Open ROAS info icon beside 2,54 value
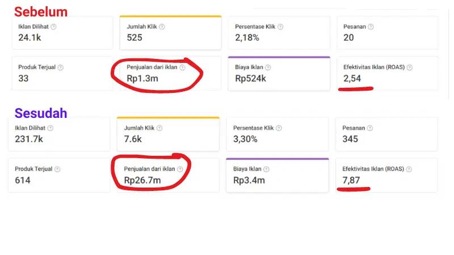 coord(409,67)
